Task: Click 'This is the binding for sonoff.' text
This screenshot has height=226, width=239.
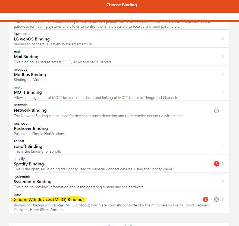Action: [37, 151]
